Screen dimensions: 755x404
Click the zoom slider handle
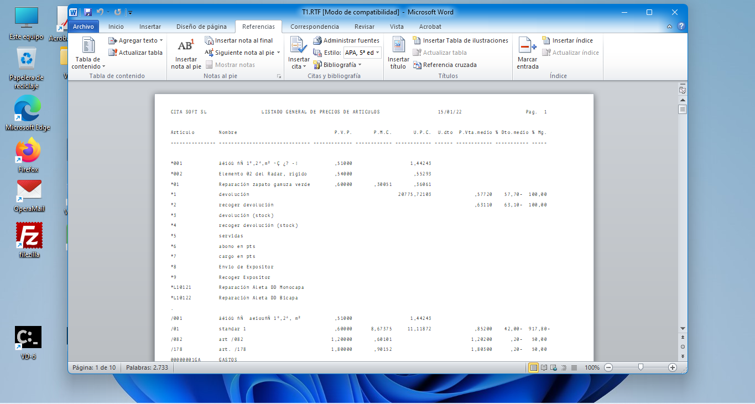click(641, 367)
